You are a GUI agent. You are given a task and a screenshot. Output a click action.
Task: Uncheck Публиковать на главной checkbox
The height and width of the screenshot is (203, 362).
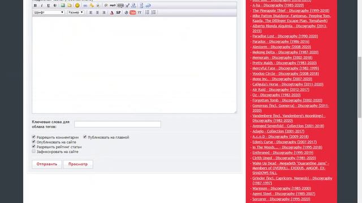tap(85, 137)
